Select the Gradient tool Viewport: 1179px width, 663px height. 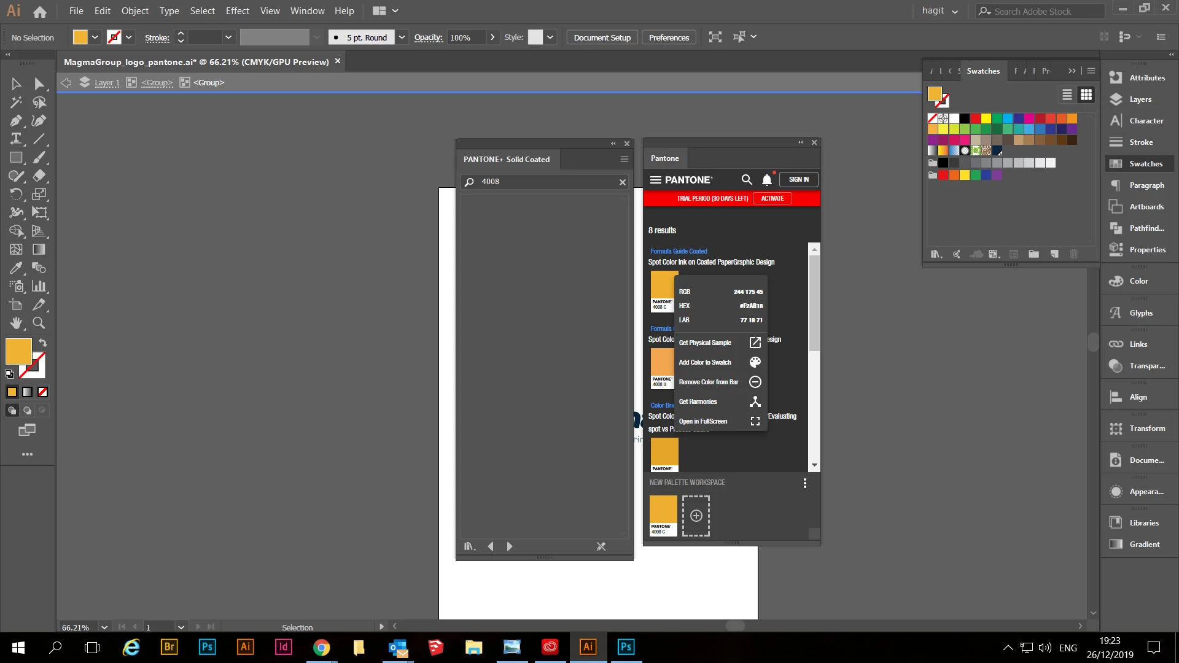click(x=39, y=249)
